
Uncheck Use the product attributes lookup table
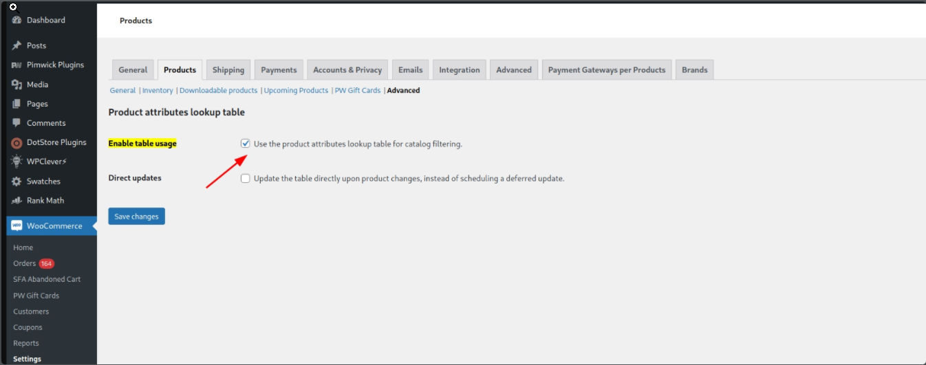coord(245,144)
